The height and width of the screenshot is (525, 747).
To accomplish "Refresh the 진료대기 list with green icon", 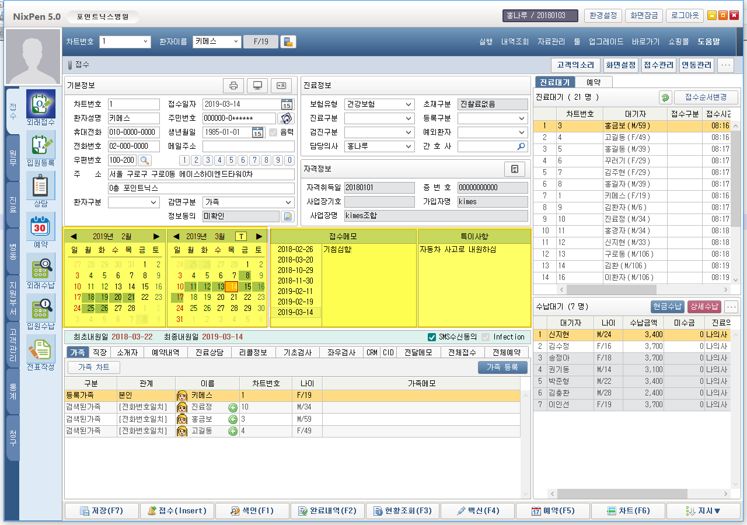I will coord(665,97).
